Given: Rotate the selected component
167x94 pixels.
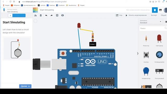Looking at the screenshot, I should pos(35,15).
